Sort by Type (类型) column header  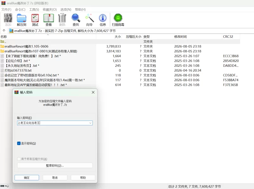coord(158,37)
